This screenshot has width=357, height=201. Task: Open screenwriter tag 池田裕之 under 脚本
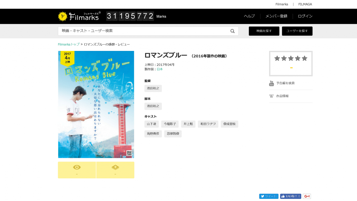153,106
